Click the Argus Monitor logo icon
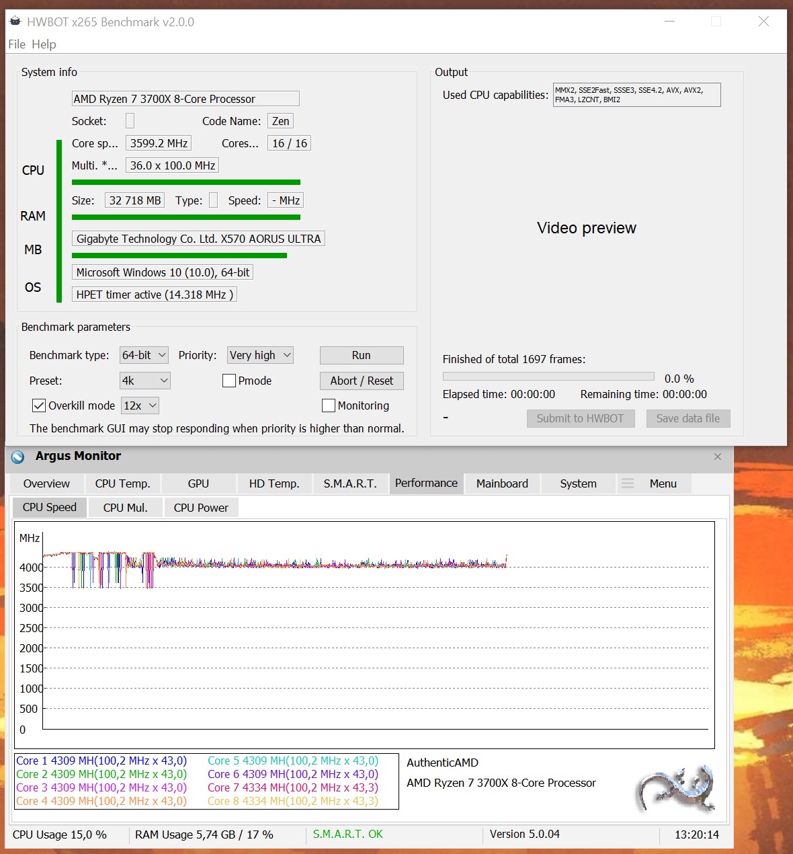793x854 pixels. [18, 457]
